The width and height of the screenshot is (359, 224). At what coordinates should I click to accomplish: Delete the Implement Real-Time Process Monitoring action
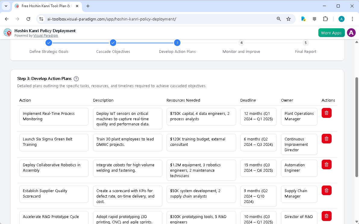click(326, 113)
